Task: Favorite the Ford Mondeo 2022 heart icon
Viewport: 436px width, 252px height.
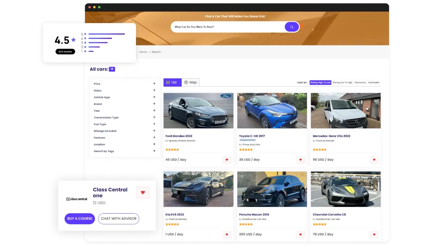Action: coord(227,160)
